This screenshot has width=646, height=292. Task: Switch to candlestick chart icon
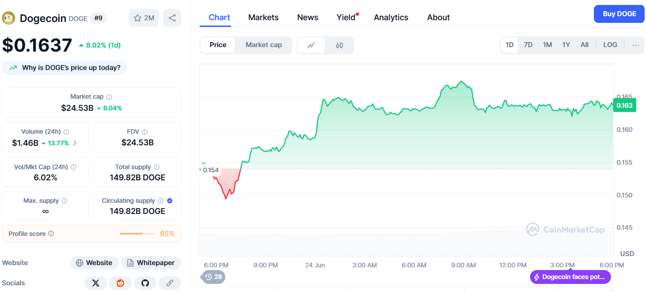pyautogui.click(x=339, y=45)
